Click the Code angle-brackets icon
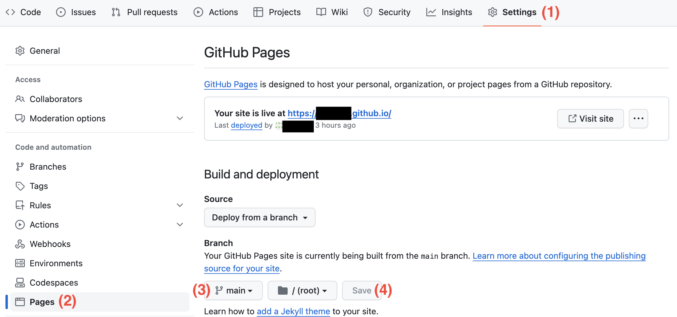677x317 pixels. (10, 12)
